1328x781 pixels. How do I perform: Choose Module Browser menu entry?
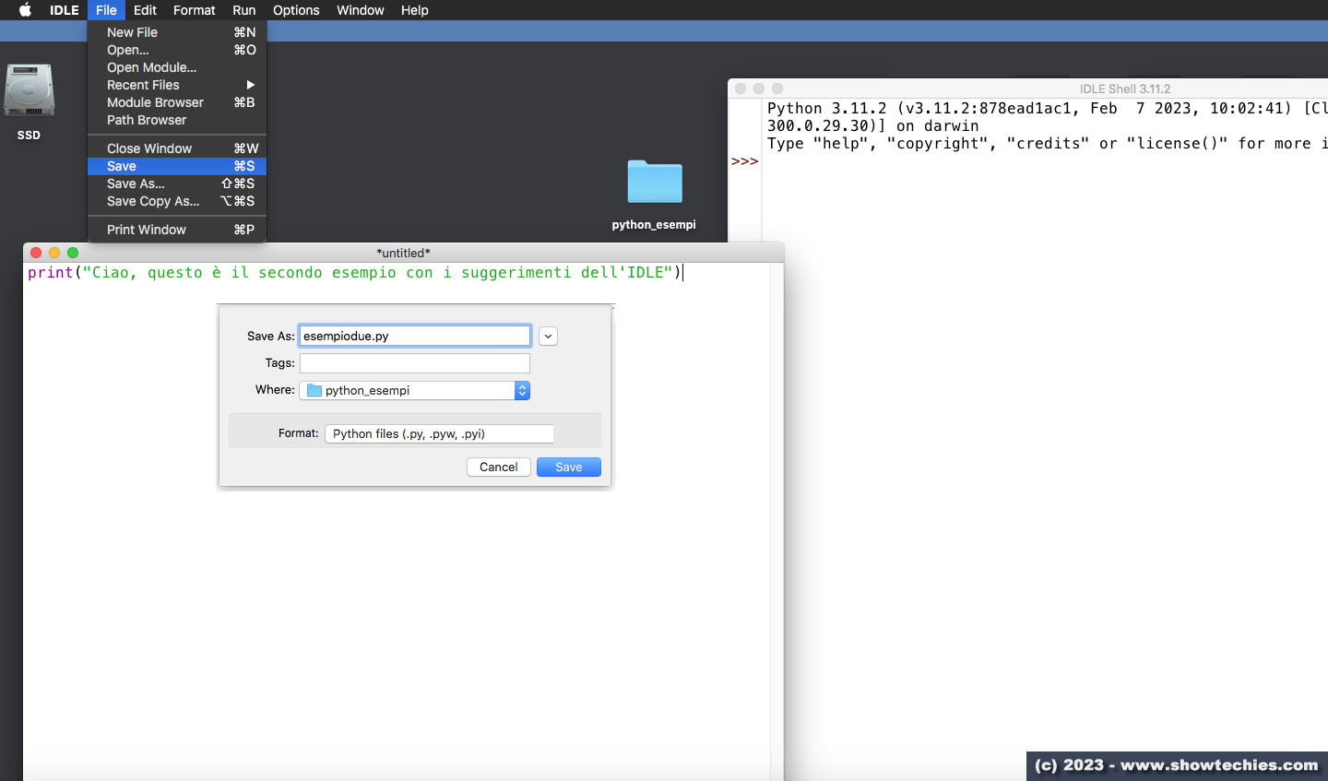click(x=177, y=102)
